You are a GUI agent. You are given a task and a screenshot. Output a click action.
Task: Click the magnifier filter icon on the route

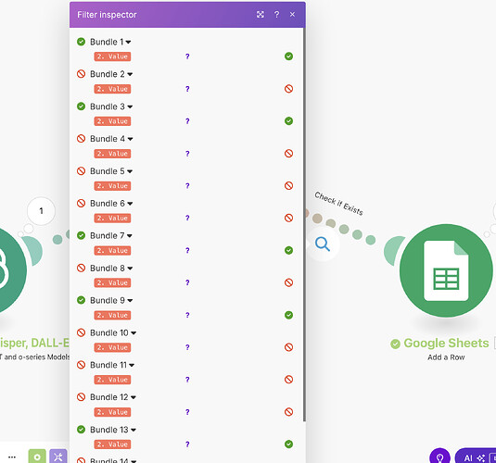[323, 244]
